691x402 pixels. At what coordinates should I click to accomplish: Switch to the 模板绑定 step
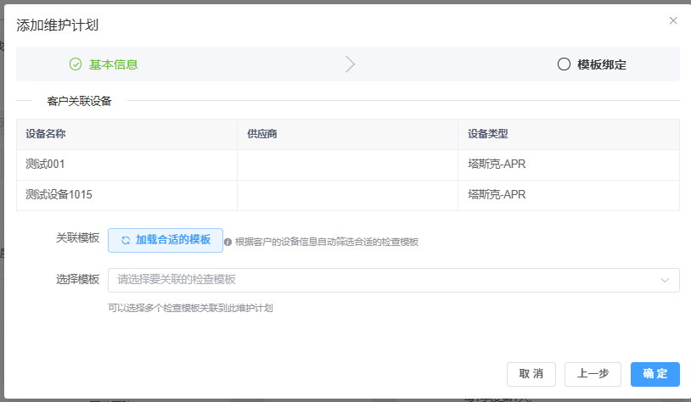pyautogui.click(x=601, y=64)
